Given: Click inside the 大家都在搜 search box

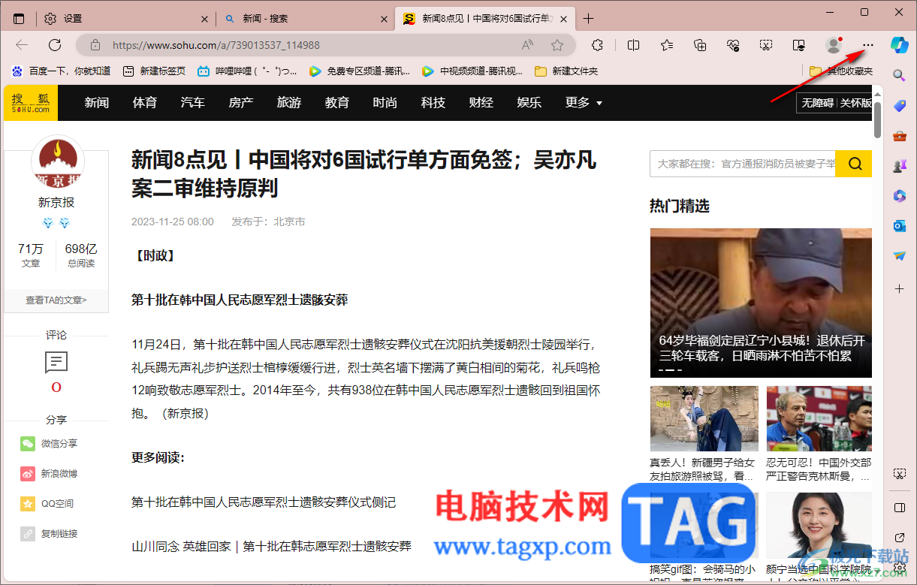Looking at the screenshot, I should 736,163.
